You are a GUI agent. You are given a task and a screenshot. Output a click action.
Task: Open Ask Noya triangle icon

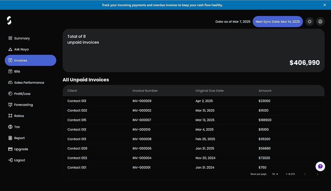(x=10, y=49)
